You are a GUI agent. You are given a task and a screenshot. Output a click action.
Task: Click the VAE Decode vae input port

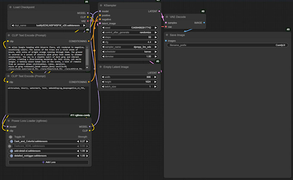(166, 27)
